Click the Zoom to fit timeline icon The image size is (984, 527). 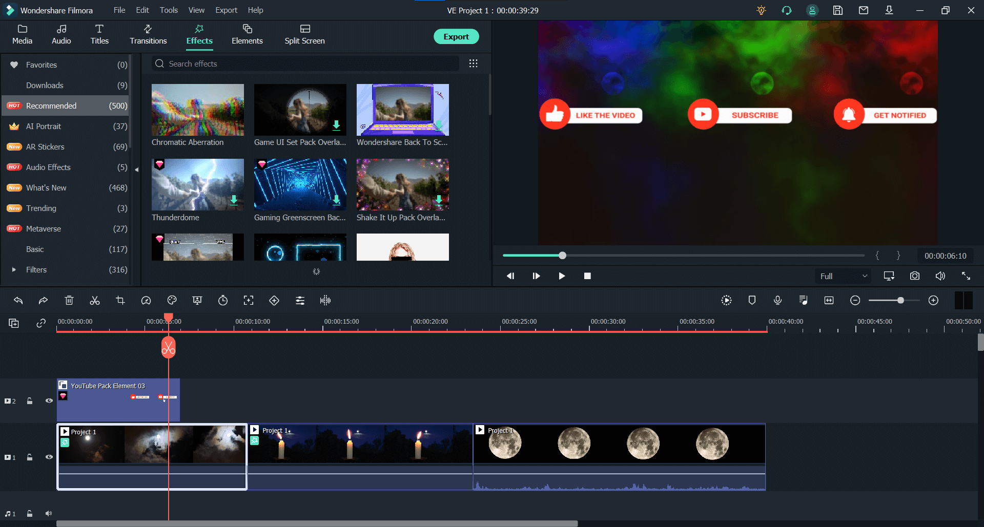point(829,301)
